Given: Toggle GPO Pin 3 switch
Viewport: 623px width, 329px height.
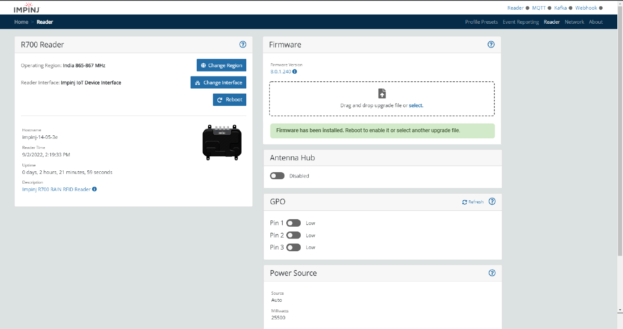Looking at the screenshot, I should click(x=293, y=247).
